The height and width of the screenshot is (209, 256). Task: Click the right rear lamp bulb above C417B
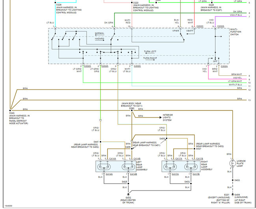click(x=191, y=167)
